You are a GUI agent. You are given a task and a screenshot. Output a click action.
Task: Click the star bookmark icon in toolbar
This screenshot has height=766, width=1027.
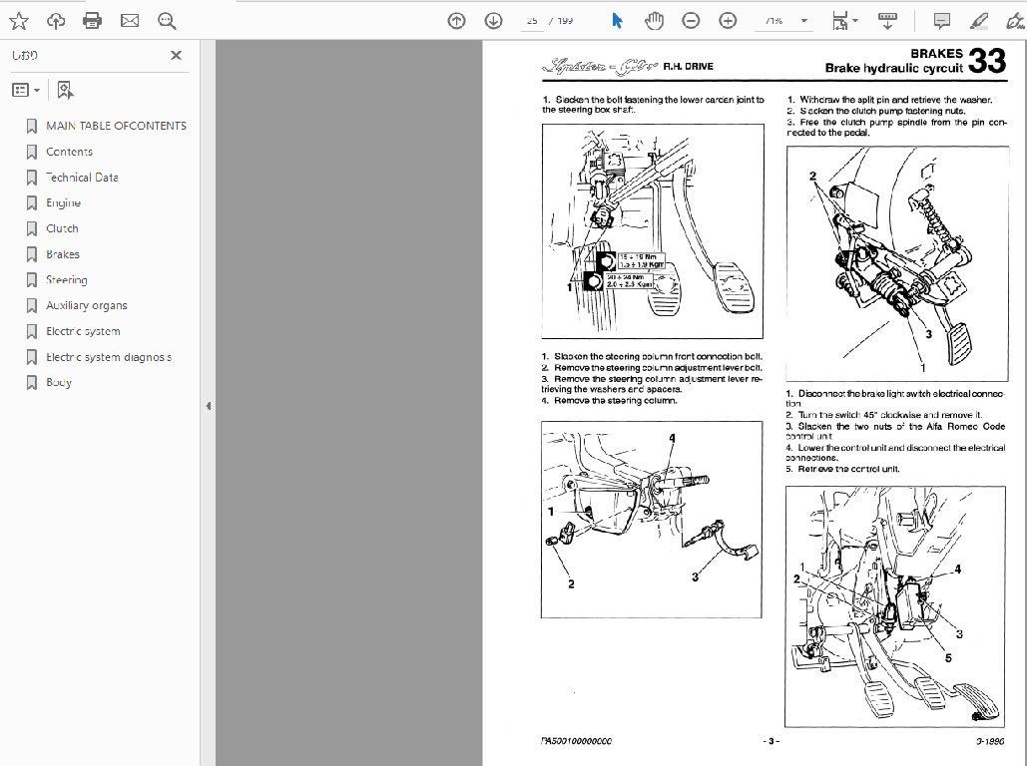(19, 21)
